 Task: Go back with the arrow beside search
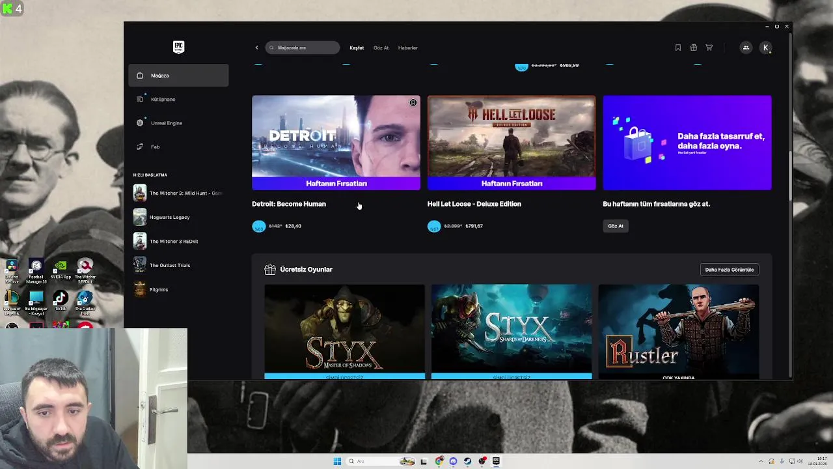click(256, 48)
